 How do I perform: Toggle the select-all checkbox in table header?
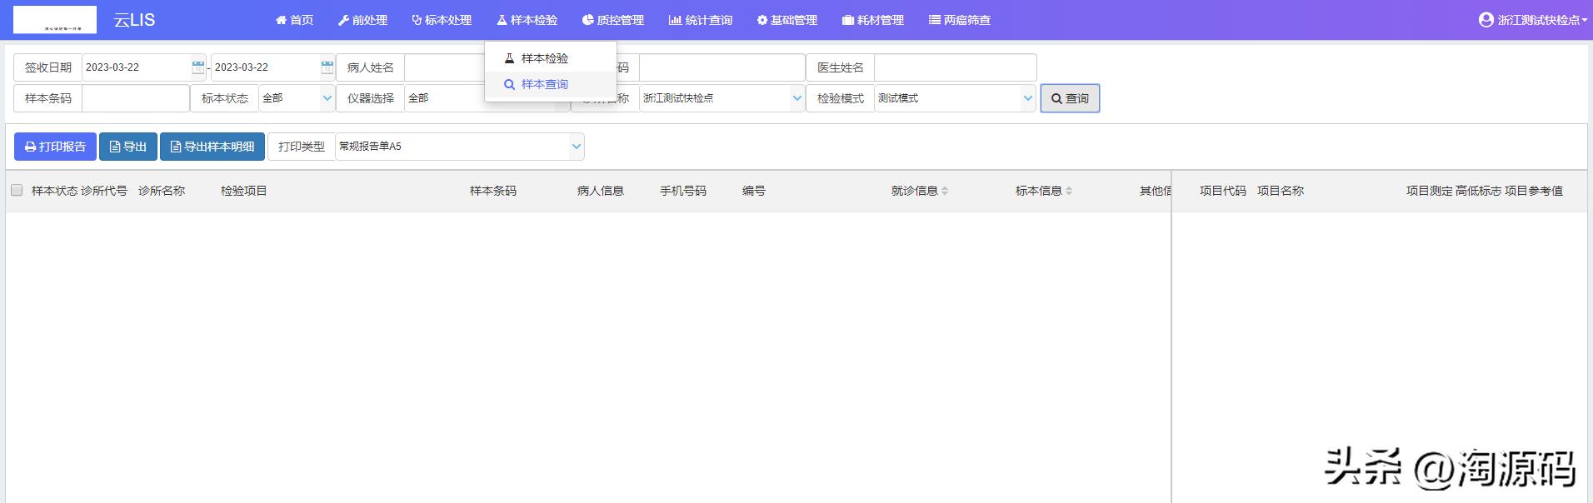[17, 190]
